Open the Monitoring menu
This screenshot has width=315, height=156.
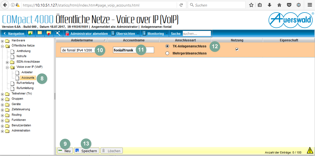coord(155,33)
